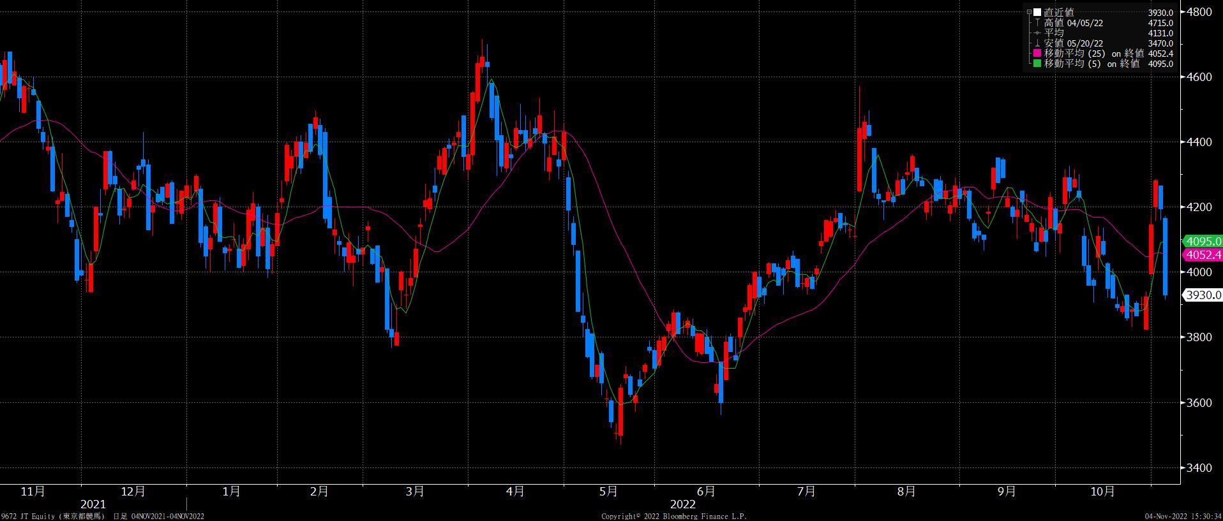Click the white 直近値 color swatch
This screenshot has width=1223, height=521.
tap(1037, 12)
